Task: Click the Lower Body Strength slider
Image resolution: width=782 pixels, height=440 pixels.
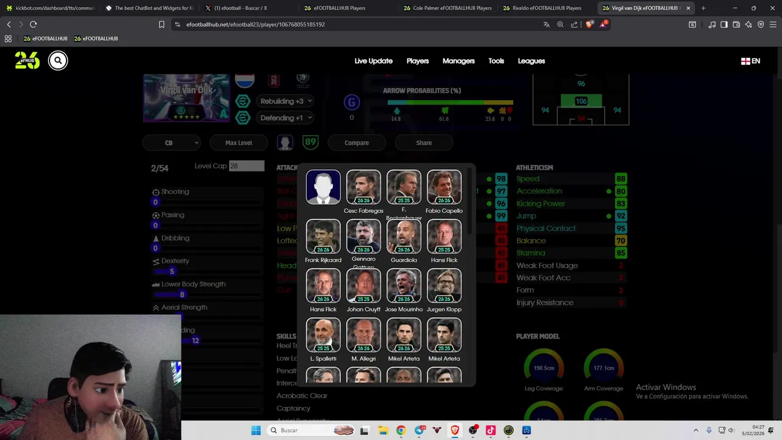Action: [208, 295]
